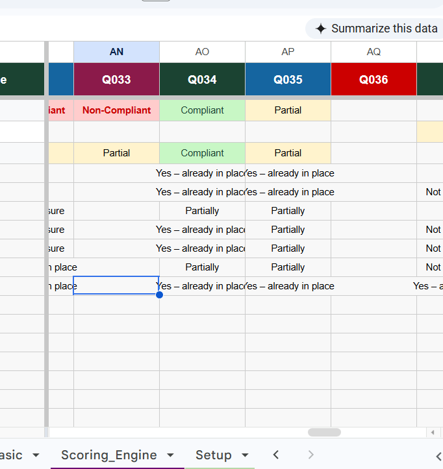
Task: Select the Non-Compliant cell under Q033
Action: click(x=116, y=110)
